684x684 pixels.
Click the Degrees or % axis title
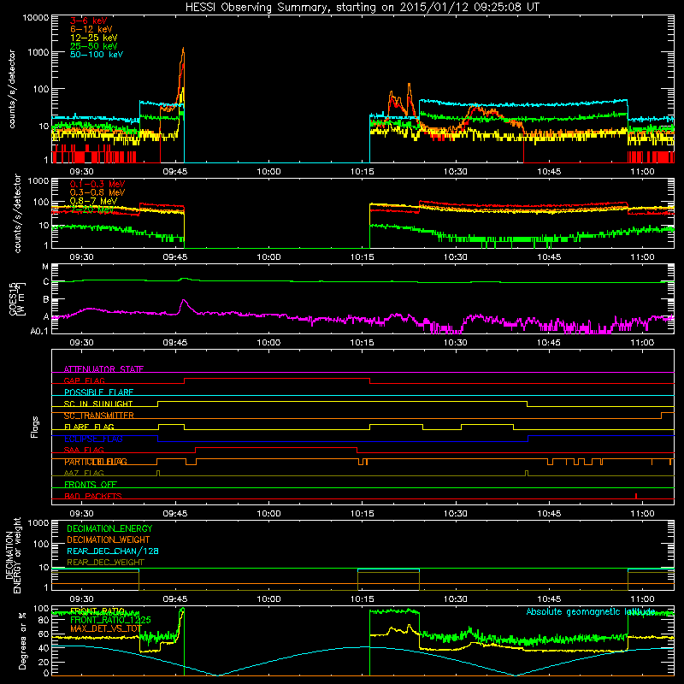[x=22, y=641]
